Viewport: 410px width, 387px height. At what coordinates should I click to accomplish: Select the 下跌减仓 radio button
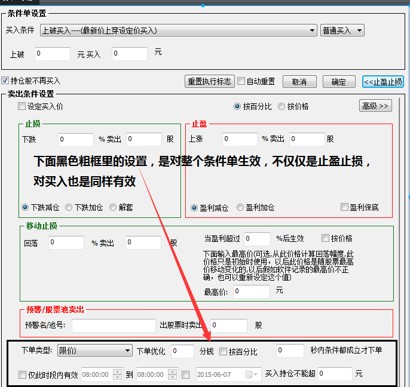coord(25,207)
